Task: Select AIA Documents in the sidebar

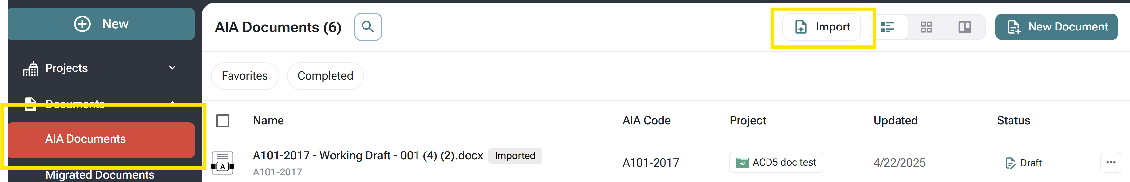Action: 101,140
